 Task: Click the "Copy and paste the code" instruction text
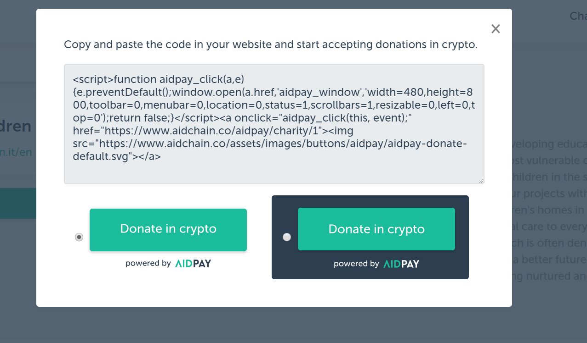tap(271, 45)
